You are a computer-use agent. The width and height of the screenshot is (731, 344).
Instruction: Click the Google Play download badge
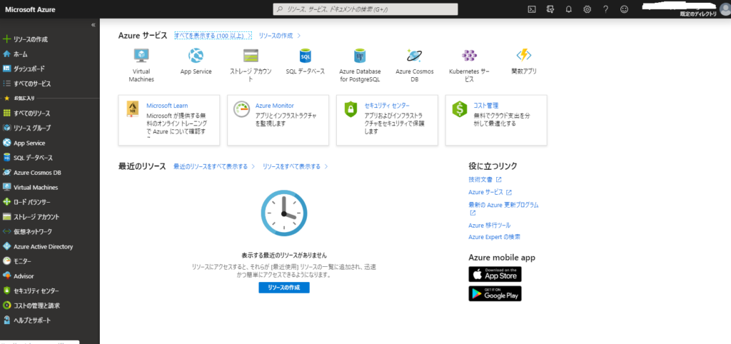pos(495,293)
